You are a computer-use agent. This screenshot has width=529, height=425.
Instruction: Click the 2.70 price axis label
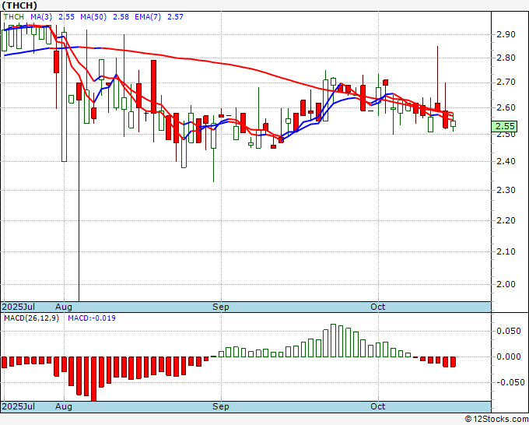point(506,83)
